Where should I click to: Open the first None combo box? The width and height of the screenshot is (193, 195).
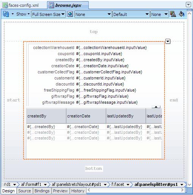tap(93, 14)
